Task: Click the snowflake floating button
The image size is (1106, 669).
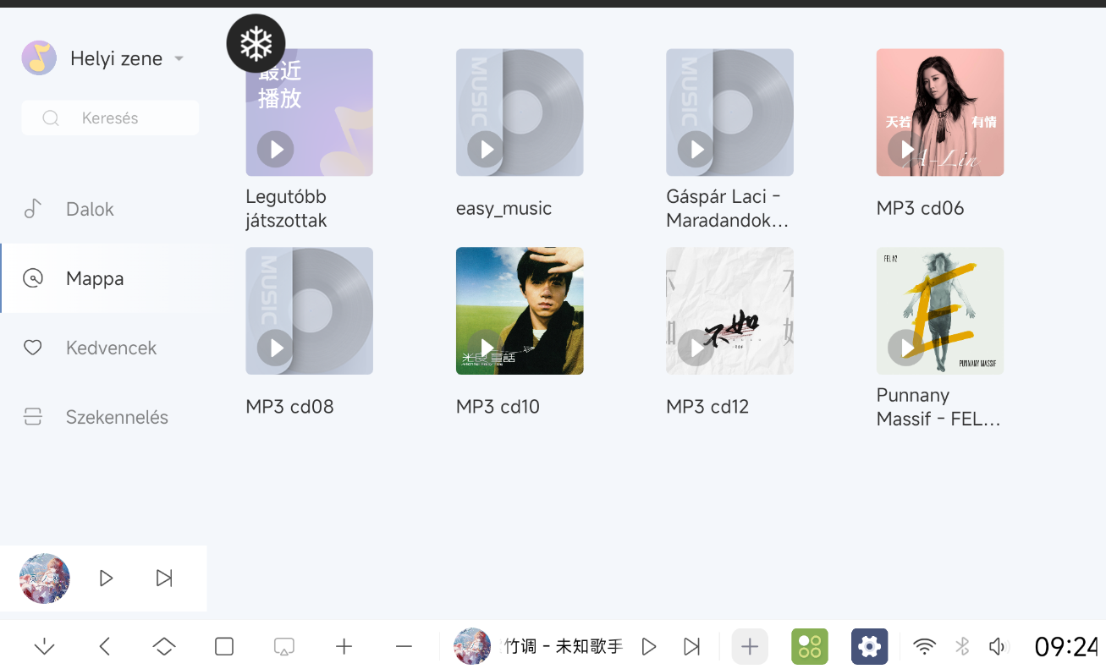Action: coord(256,43)
